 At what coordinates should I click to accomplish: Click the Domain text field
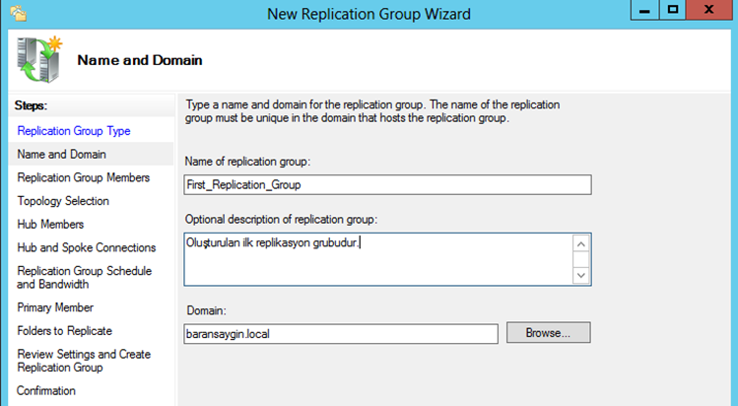[x=341, y=334]
